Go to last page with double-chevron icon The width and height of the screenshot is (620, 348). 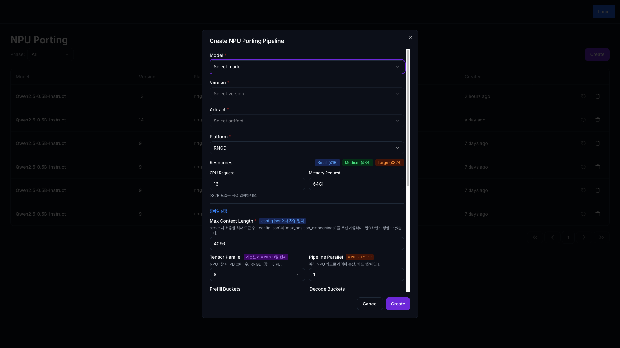(x=601, y=237)
